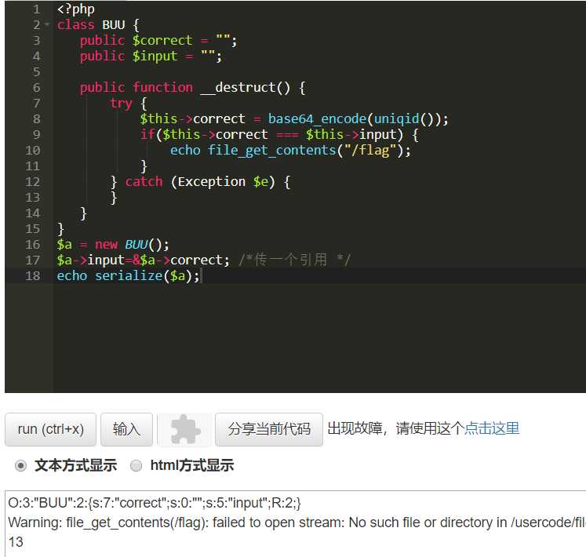Viewport: 586px width, 557px height.
Task: Select html方式显示 radio option
Action: (136, 466)
